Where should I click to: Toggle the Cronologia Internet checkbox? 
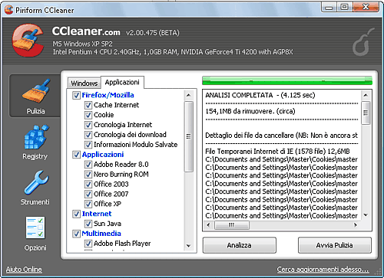tap(88, 125)
